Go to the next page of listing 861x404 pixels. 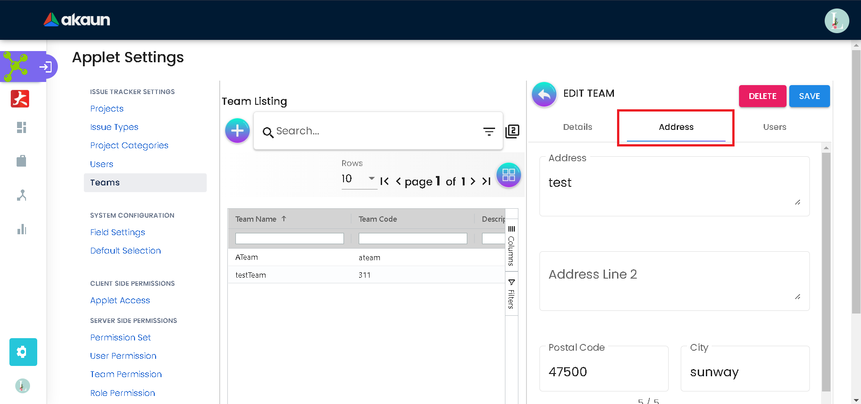click(x=473, y=181)
